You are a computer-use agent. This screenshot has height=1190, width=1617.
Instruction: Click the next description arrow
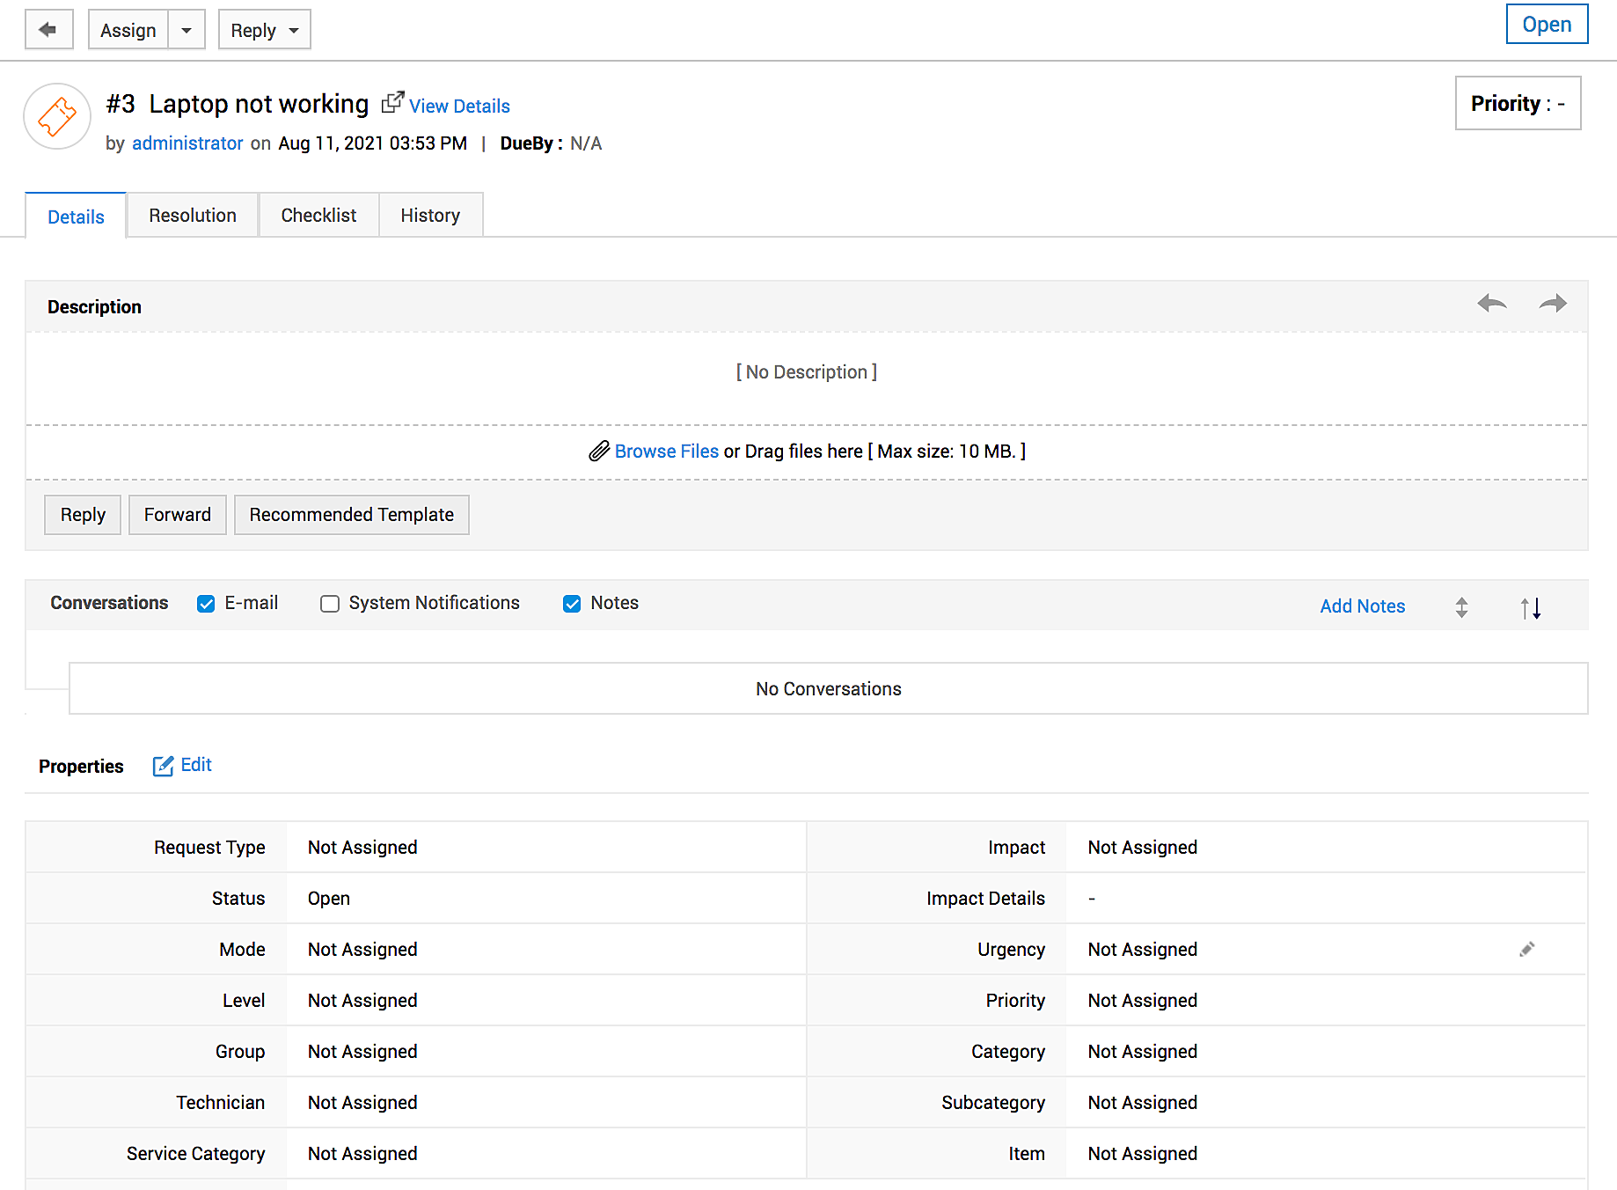[x=1553, y=304]
